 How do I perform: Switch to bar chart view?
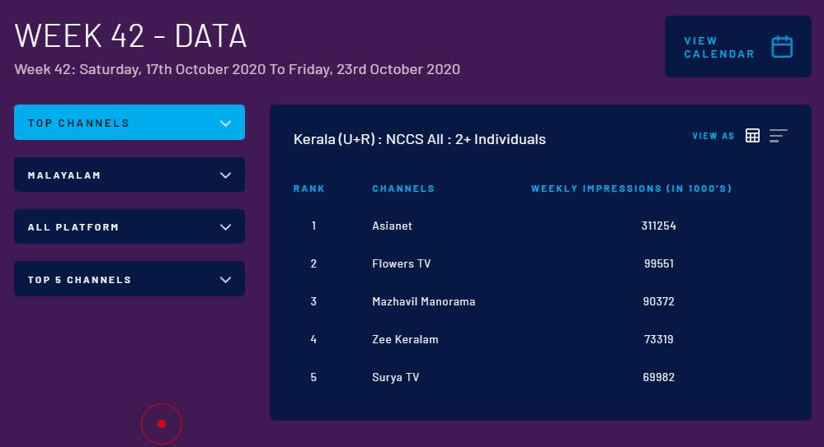(778, 136)
